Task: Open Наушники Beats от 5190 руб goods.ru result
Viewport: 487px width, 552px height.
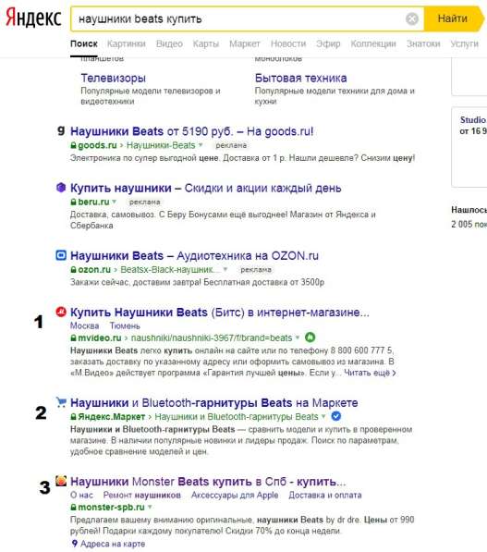Action: (192, 131)
